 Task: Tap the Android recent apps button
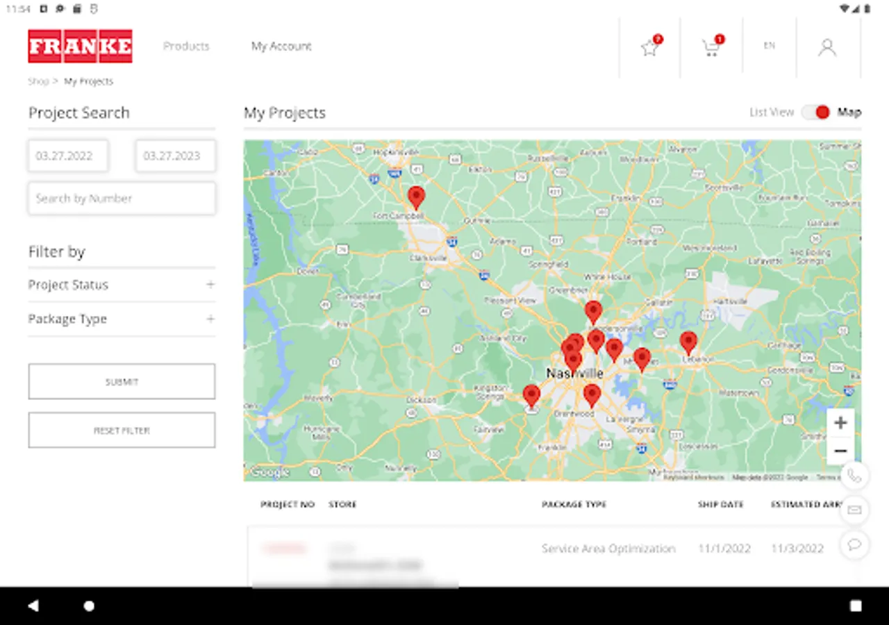[856, 606]
